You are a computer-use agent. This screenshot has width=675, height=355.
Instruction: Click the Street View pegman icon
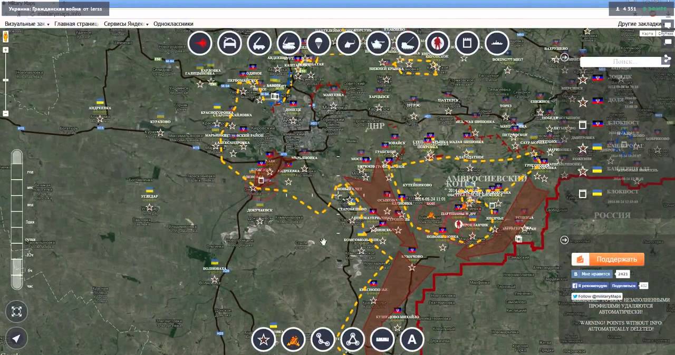pos(6,37)
